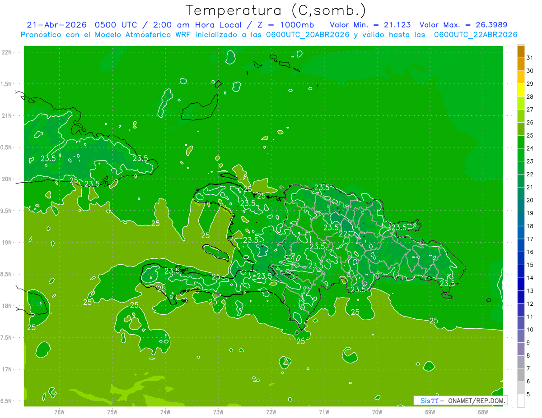This screenshot has width=542, height=418.
Task: Click the white swatch below 5 on the color scale
Action: (521, 401)
